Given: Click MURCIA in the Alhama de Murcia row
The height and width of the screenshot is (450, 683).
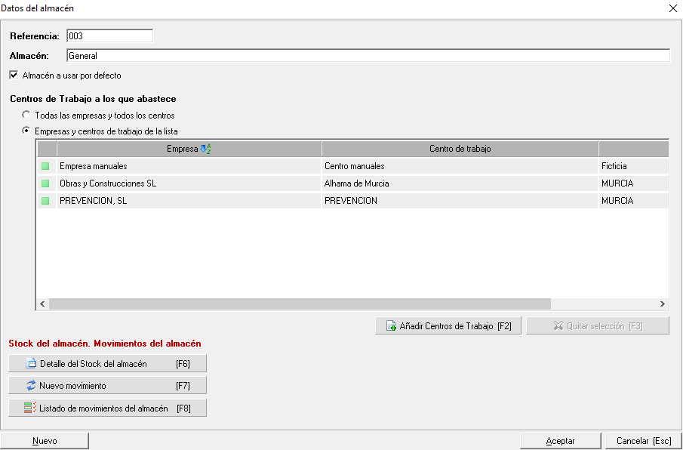Looking at the screenshot, I should (x=634, y=183).
